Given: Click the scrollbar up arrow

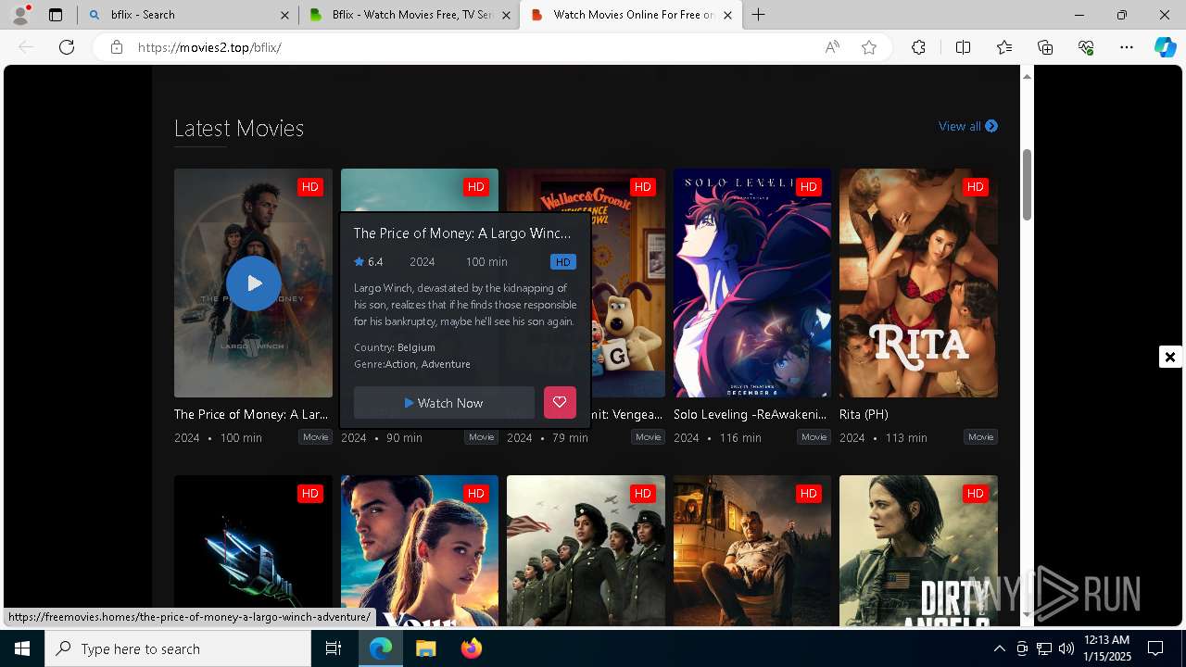Looking at the screenshot, I should click(1027, 76).
